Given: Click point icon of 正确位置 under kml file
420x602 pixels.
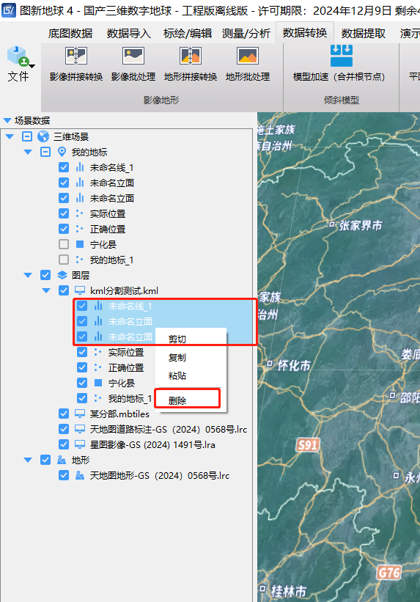Looking at the screenshot, I should [x=98, y=367].
